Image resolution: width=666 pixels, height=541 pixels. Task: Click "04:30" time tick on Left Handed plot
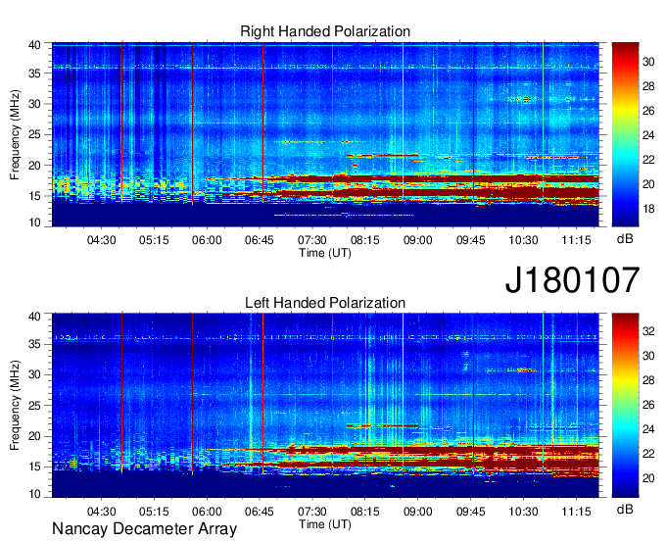point(101,512)
